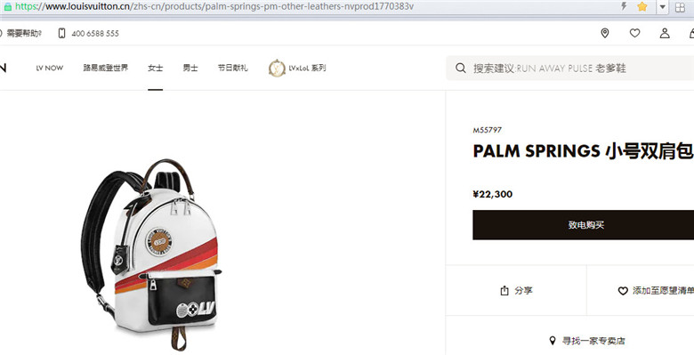Click the search magnifier icon
The width and height of the screenshot is (694, 355).
461,69
